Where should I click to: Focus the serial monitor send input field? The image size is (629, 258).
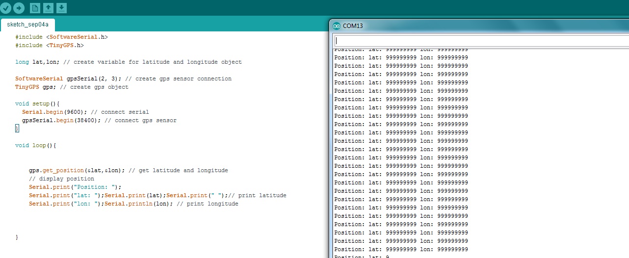click(481, 41)
